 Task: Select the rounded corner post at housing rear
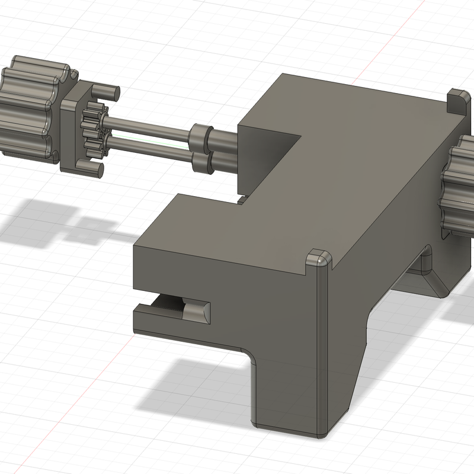coord(459,101)
